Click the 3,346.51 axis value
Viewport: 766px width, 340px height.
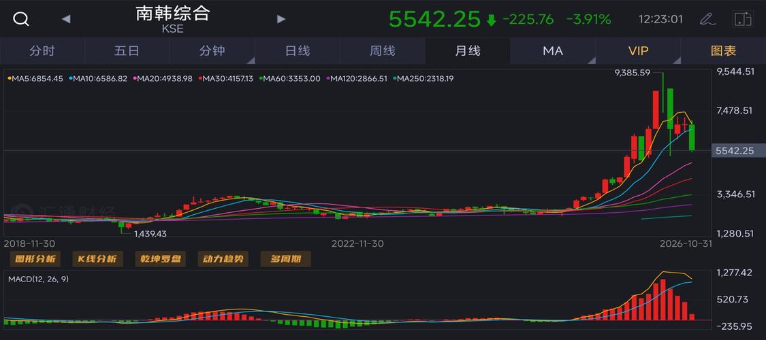[735, 194]
